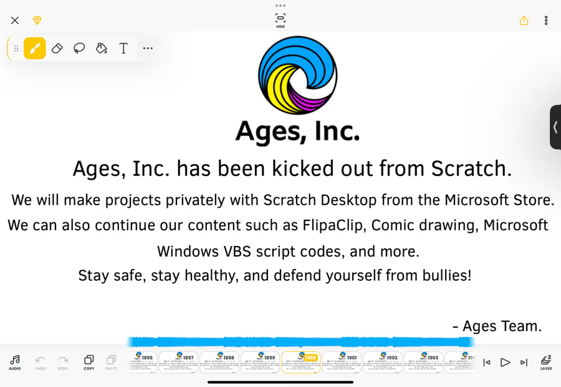Image resolution: width=561 pixels, height=387 pixels.
Task: Open the premium diamond icon
Action: tap(37, 21)
